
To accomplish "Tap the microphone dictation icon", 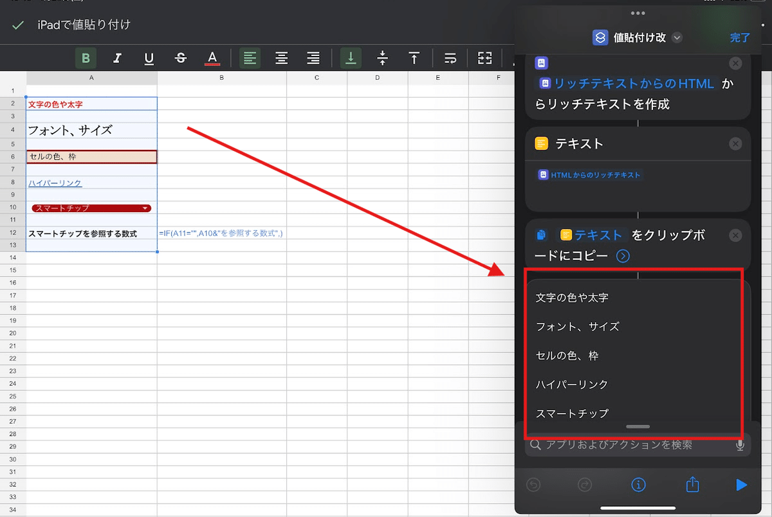I will [740, 445].
